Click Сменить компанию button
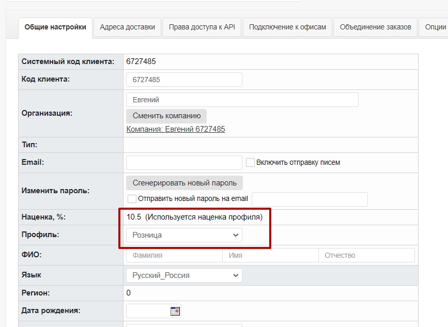This screenshot has width=448, height=327. click(x=166, y=116)
